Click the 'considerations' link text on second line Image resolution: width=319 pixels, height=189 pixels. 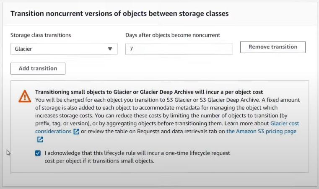pos(53,132)
